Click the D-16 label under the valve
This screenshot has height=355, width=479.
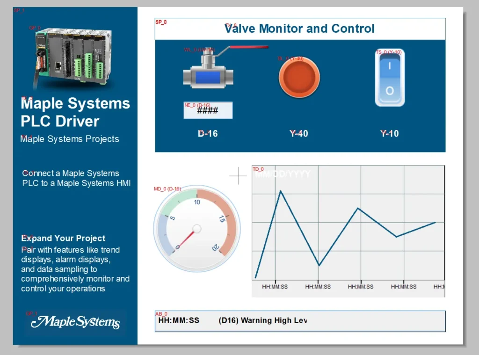point(207,133)
